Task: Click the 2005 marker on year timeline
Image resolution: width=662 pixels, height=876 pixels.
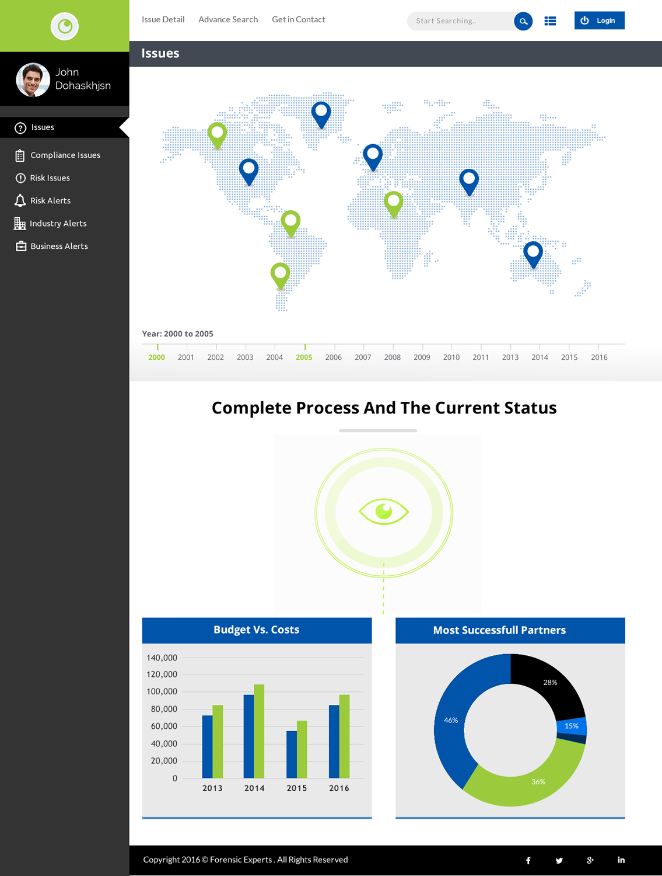Action: click(304, 357)
